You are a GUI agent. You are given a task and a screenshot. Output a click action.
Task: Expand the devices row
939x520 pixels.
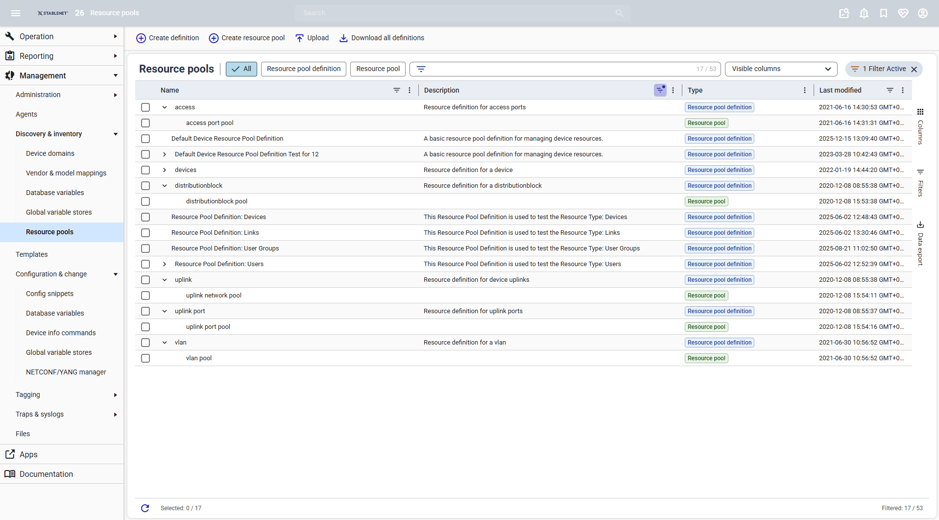click(165, 170)
